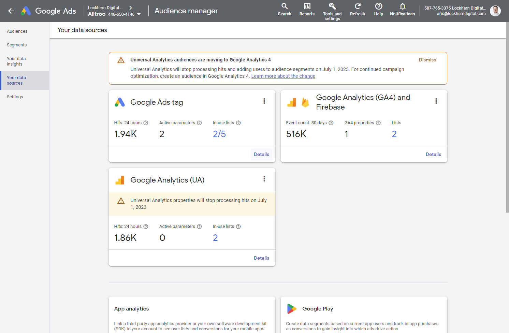Screen dimensions: 509x333
Task: Expand the Alltroo account dropdown arrow
Action: [x=139, y=14]
